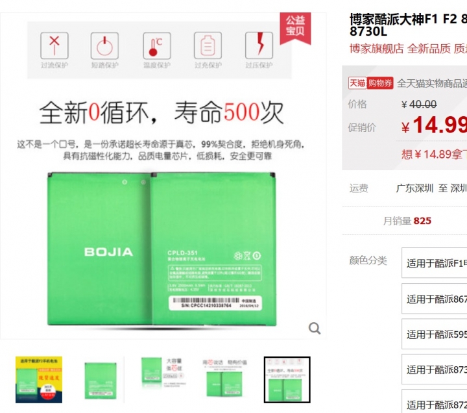
Task: Click the 短路保护 short-circuit protection icon
Action: click(104, 45)
